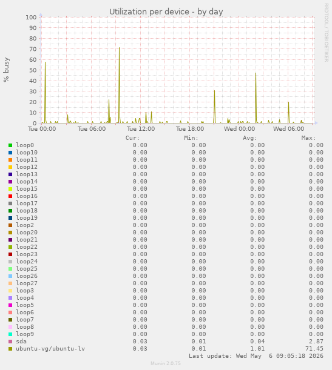332x370 pixels.
Task: Click the yellow loop12 legend swatch
Action: pyautogui.click(x=10, y=167)
